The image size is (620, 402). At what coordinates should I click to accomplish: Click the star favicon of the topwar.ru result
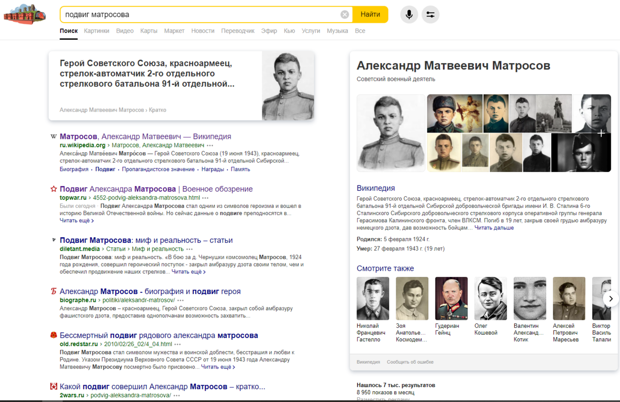(x=53, y=189)
